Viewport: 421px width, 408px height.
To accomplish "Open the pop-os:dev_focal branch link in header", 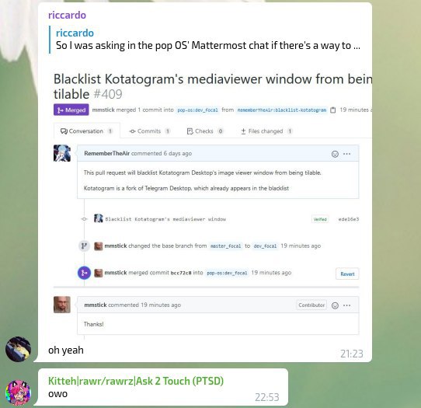I will click(197, 110).
